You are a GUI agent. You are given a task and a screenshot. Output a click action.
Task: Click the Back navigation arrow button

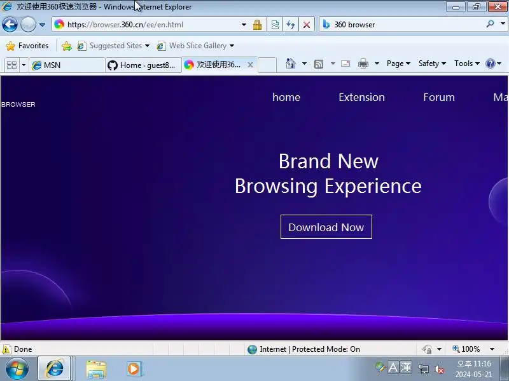click(x=10, y=25)
